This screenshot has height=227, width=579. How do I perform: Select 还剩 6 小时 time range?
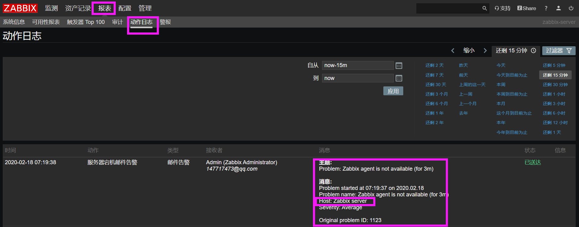tap(554, 113)
